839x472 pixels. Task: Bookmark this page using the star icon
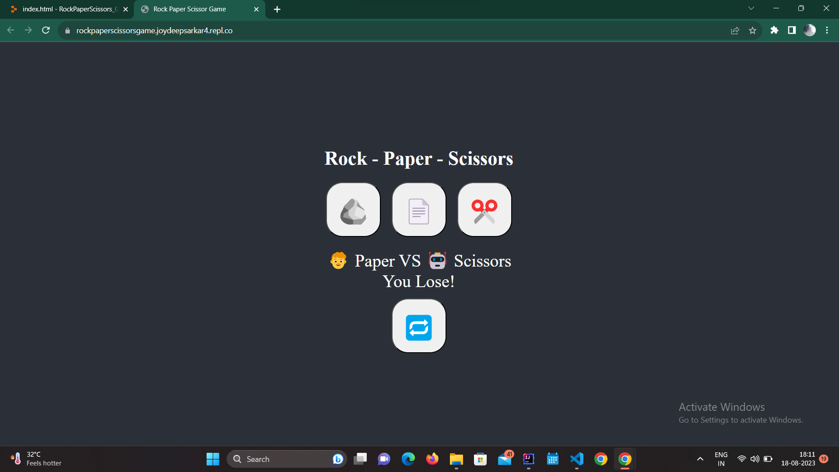coord(753,30)
